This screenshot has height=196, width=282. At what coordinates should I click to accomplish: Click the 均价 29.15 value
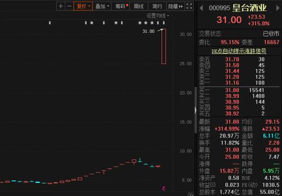coord(272,122)
